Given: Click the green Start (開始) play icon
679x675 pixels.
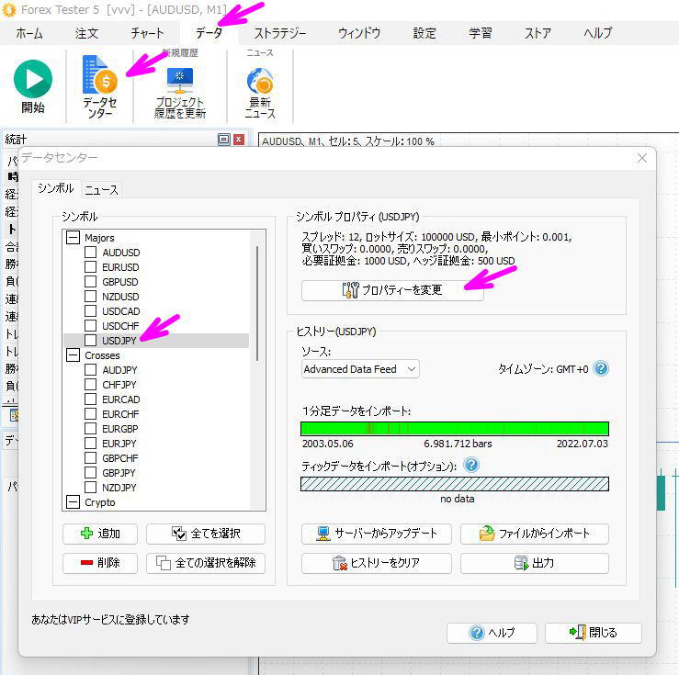Looking at the screenshot, I should 33,79.
